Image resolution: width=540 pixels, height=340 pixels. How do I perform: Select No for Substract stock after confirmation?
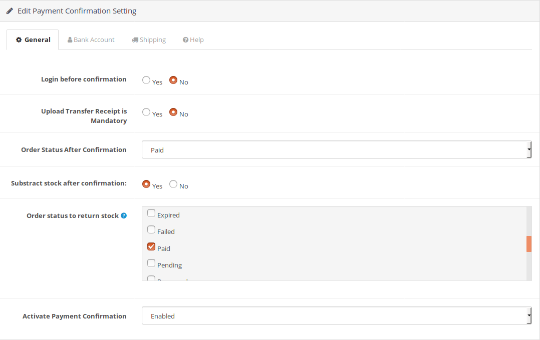(x=173, y=184)
